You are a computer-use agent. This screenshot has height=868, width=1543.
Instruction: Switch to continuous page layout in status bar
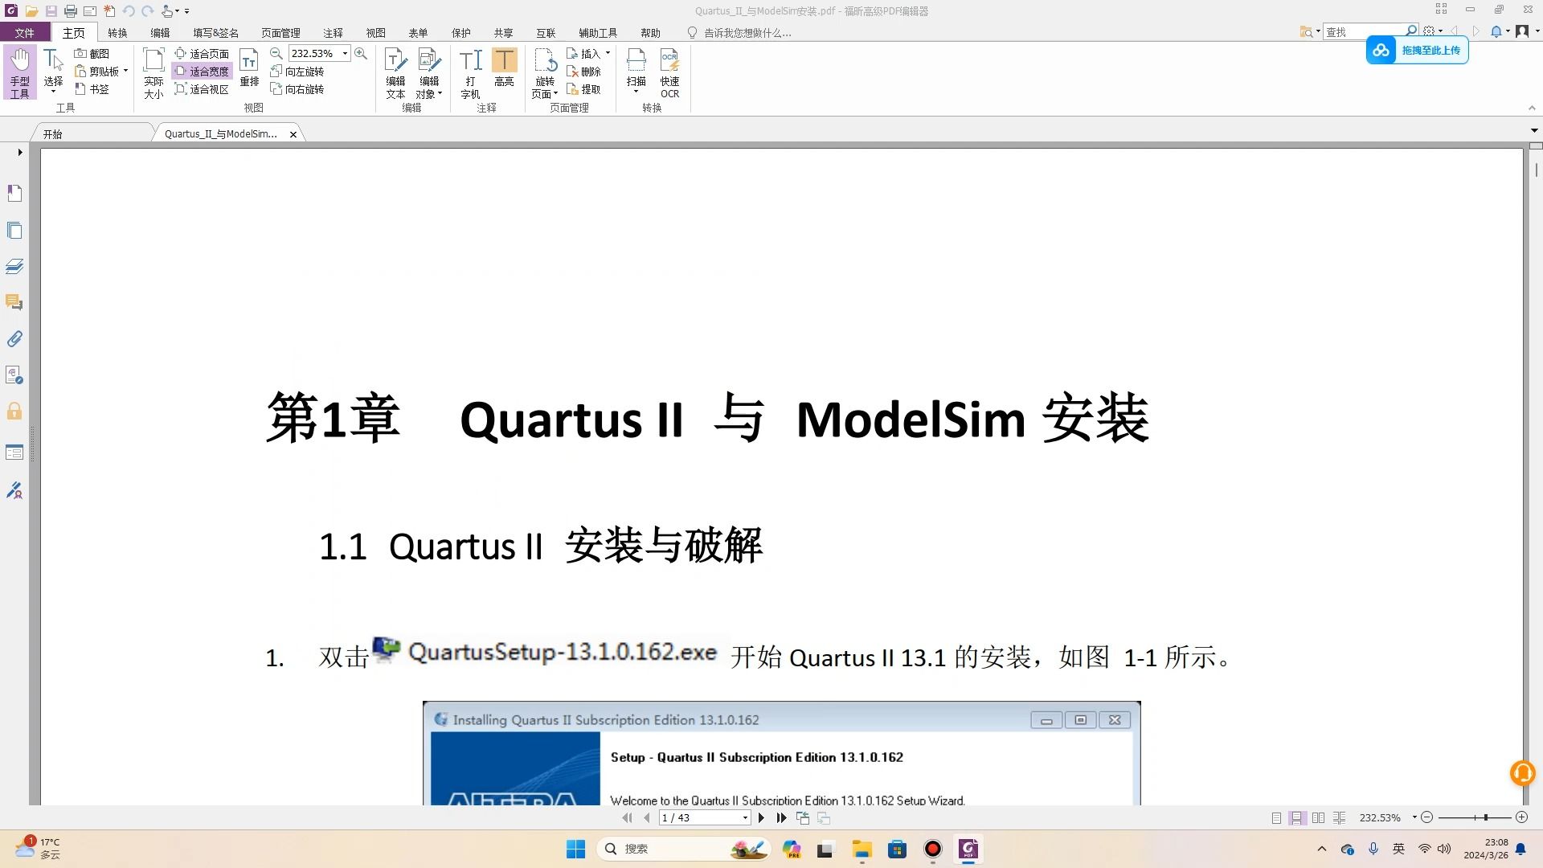pos(1297,817)
